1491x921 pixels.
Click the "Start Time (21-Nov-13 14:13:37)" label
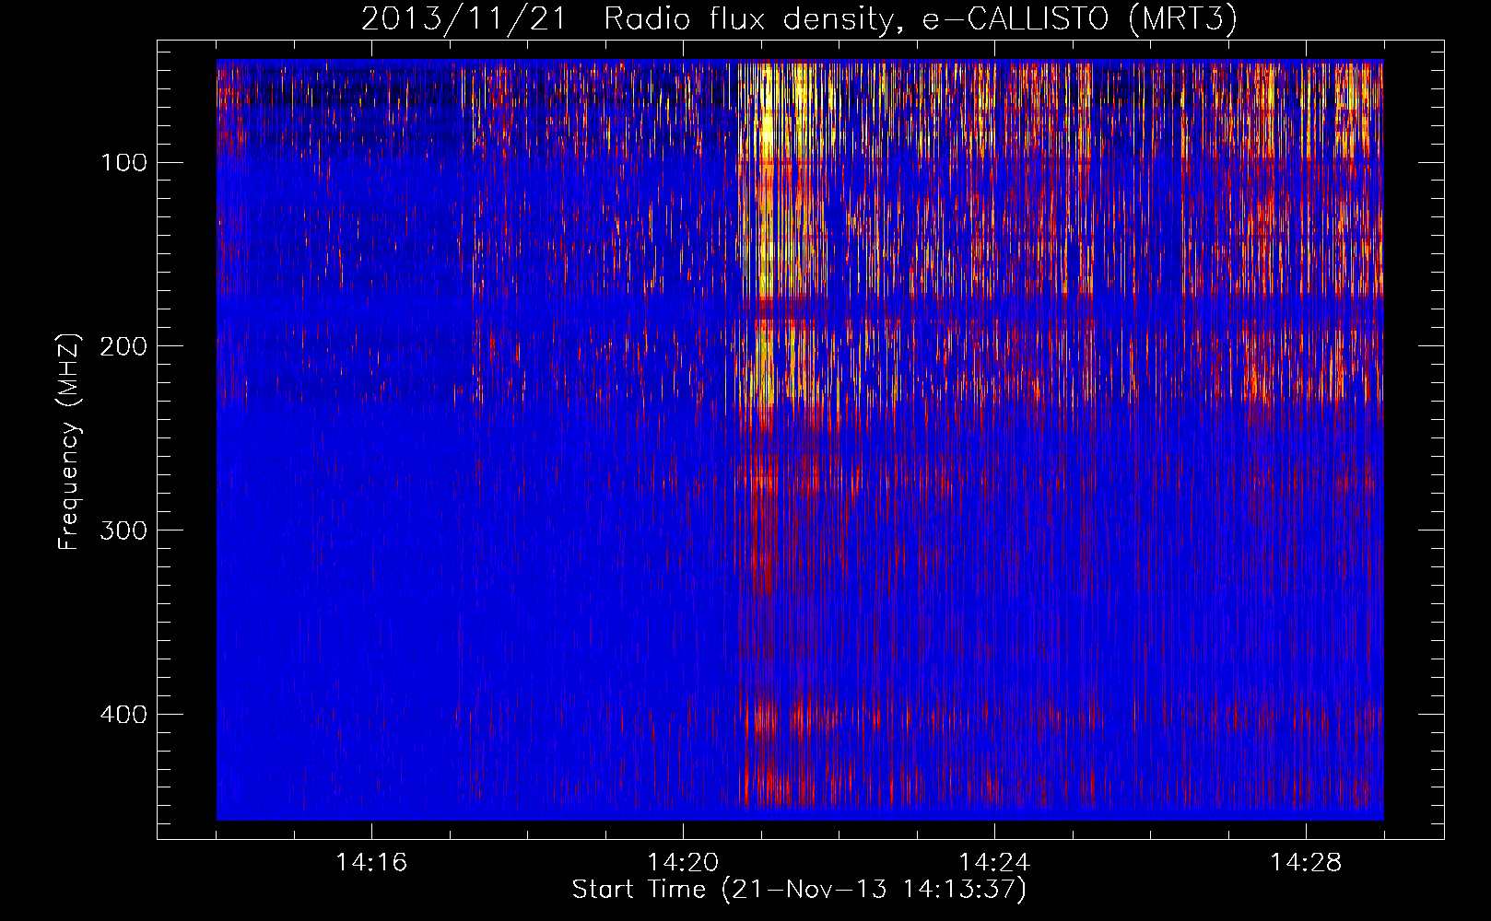(799, 890)
